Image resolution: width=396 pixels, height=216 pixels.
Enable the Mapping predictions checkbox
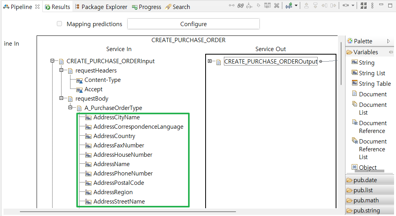[60, 24]
